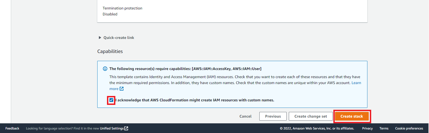Screen dimensions: 429x133
Task: Click external link icon next to Learn more
Action: (122, 89)
